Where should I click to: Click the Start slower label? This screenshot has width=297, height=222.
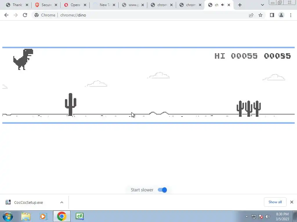[142, 190]
